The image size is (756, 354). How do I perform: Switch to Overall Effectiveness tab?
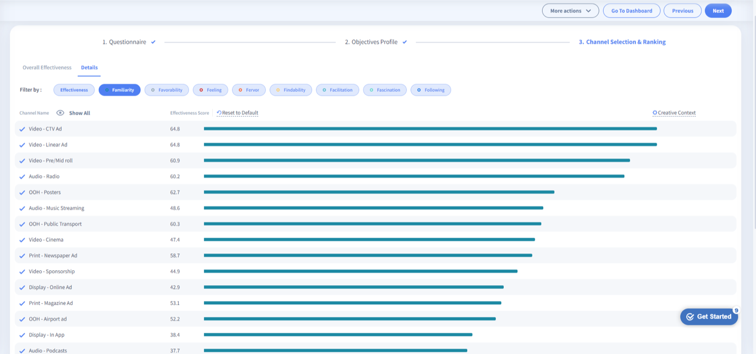tap(47, 68)
